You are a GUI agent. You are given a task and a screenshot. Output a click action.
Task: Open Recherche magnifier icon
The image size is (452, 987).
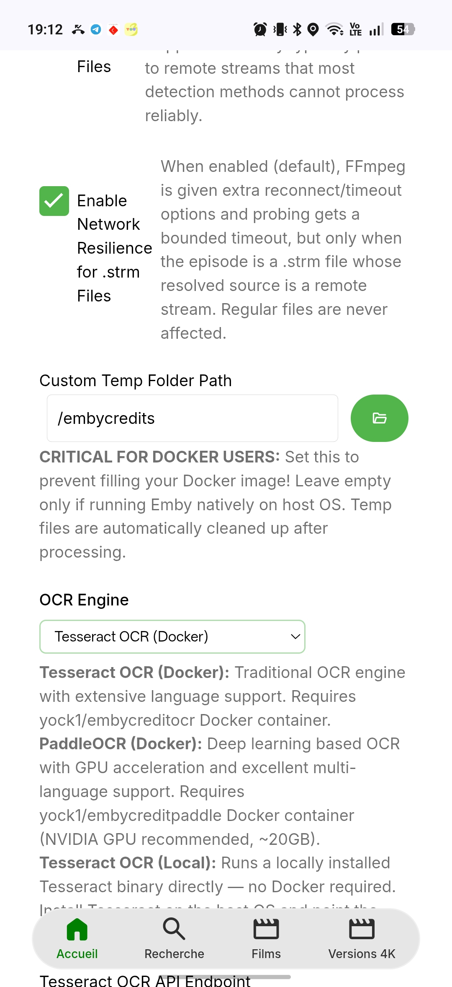tap(174, 929)
